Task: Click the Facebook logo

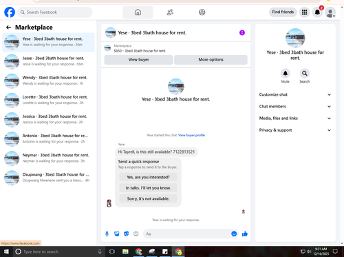Action: pos(10,12)
